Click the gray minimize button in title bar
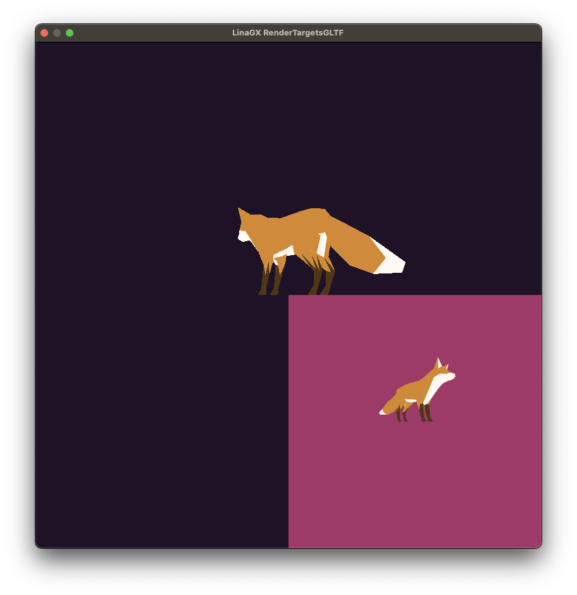This screenshot has height=595, width=577. (x=57, y=33)
